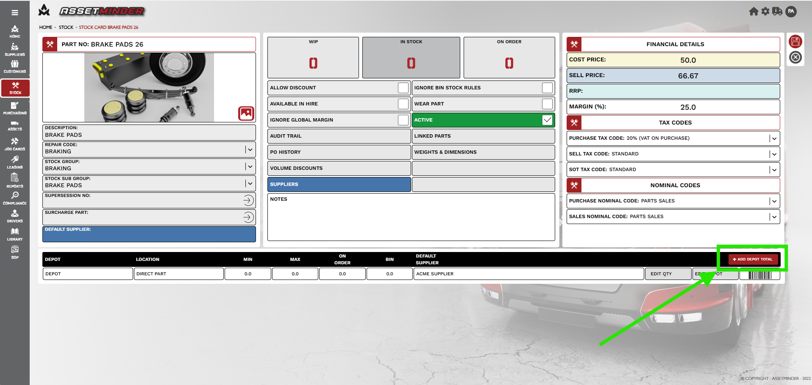This screenshot has width=812, height=385.
Task: Open the Compliance sidebar section
Action: [15, 198]
